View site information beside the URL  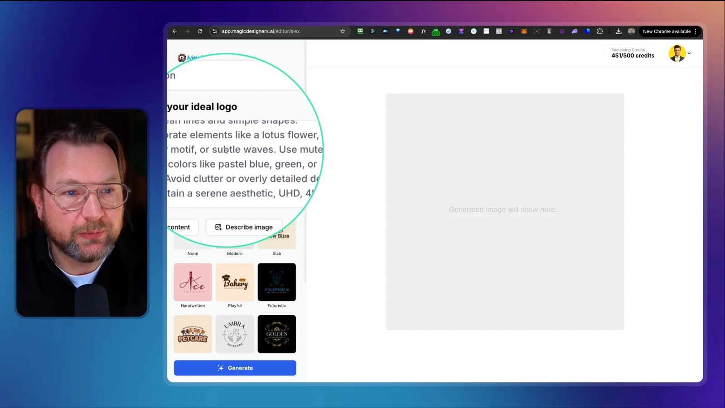point(215,31)
